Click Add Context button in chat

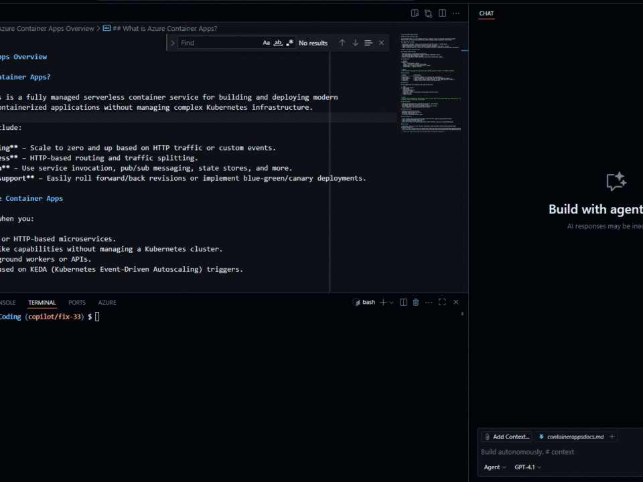click(507, 437)
